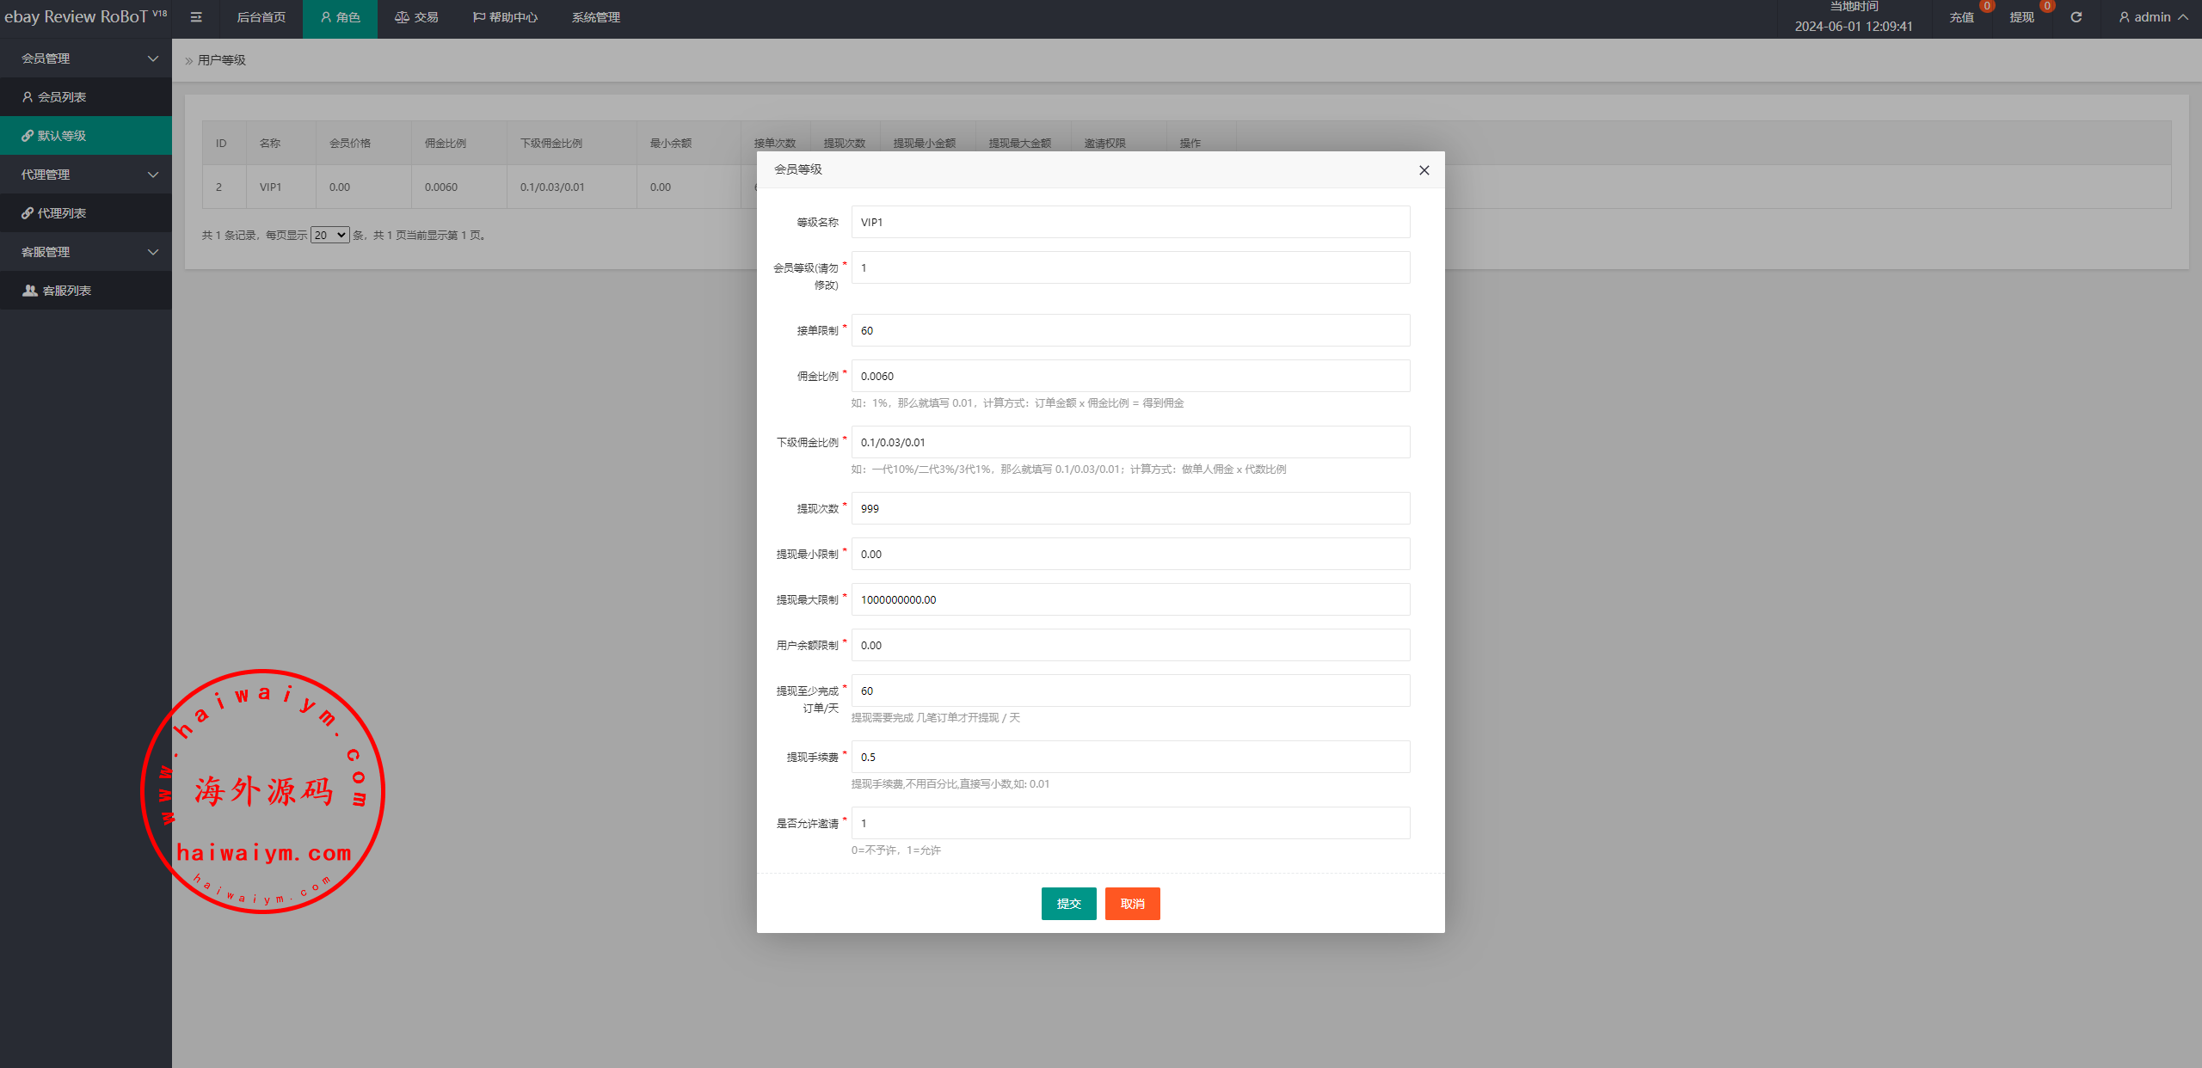Click 取消 button to dismiss dialog
The width and height of the screenshot is (2202, 1068).
[x=1132, y=904]
